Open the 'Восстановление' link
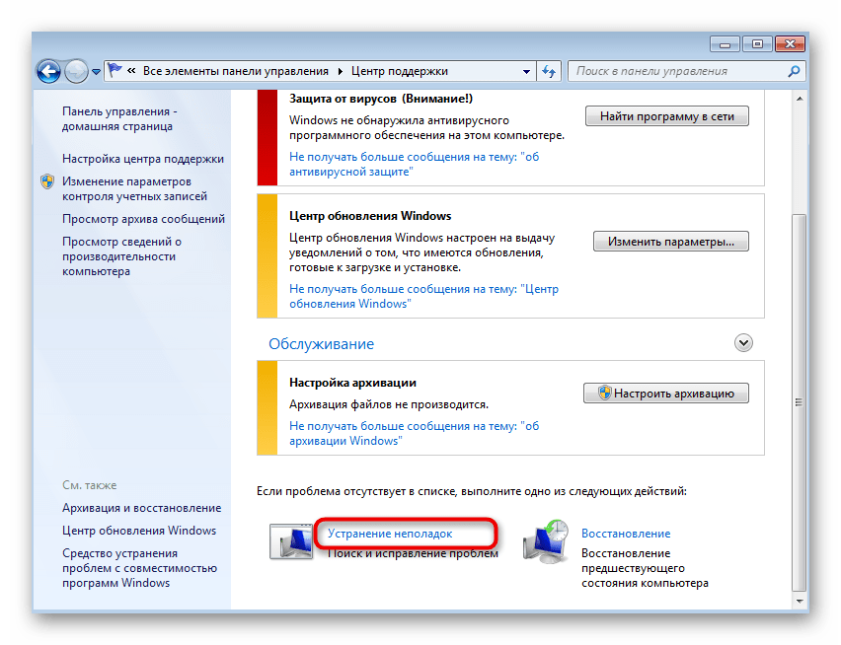This screenshot has height=645, width=841. point(625,534)
